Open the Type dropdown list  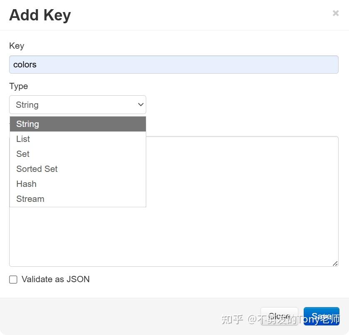point(77,104)
